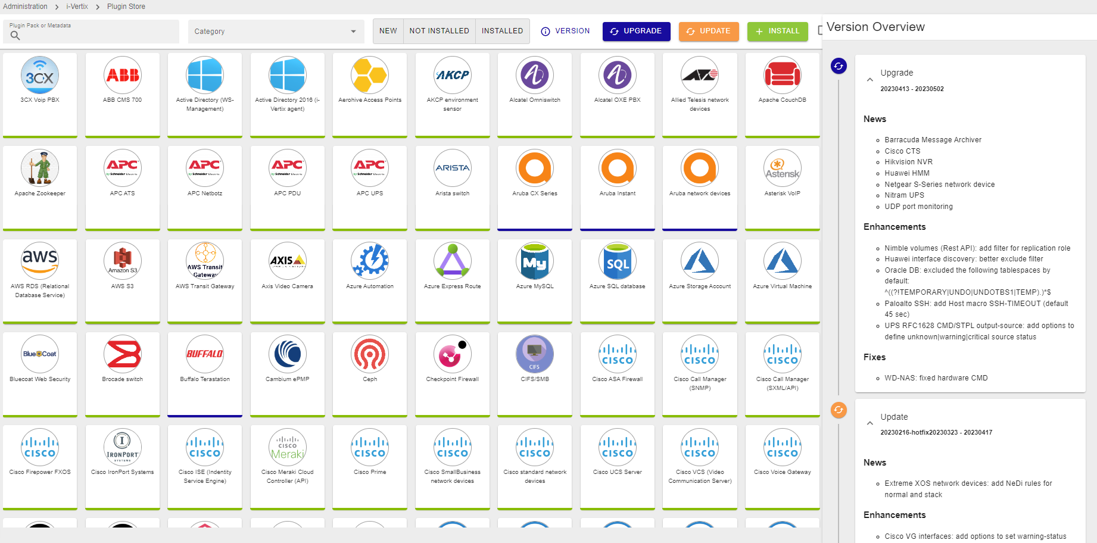
Task: Open Plugin Store breadcrumb
Action: coord(126,7)
